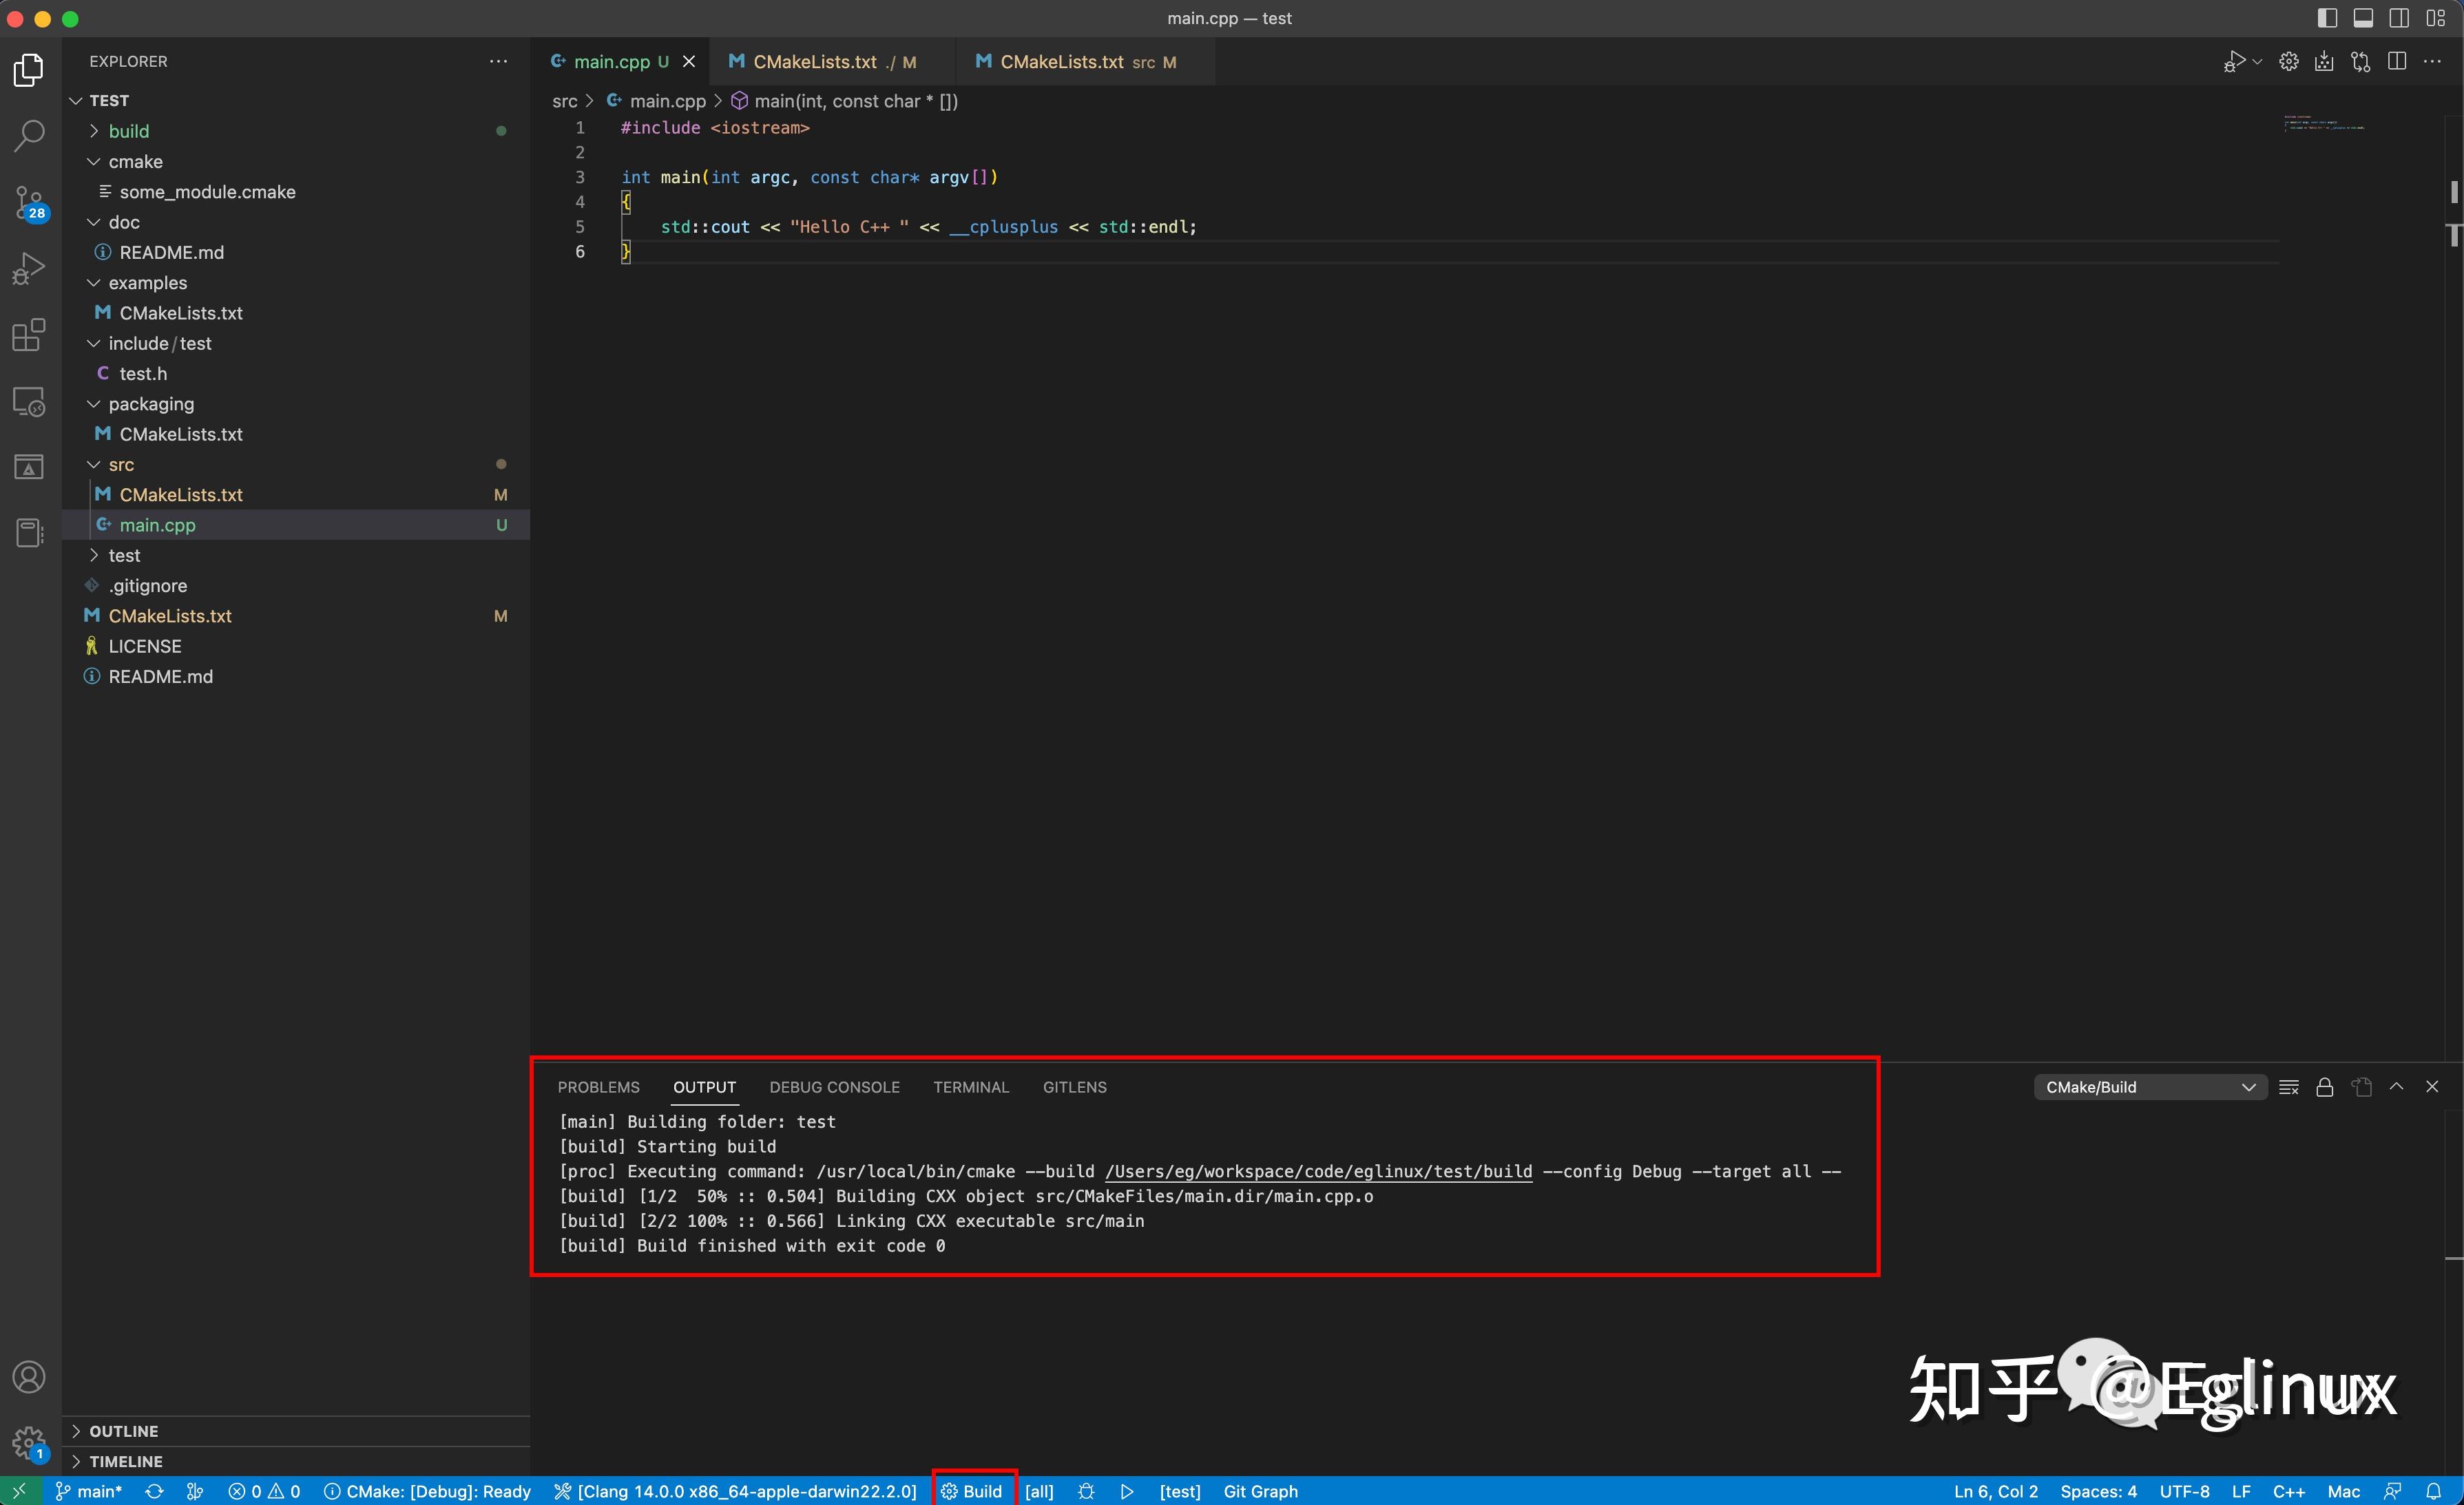Open the Split Editor icon in editor toolbar
The height and width of the screenshot is (1505, 2464).
[2398, 61]
